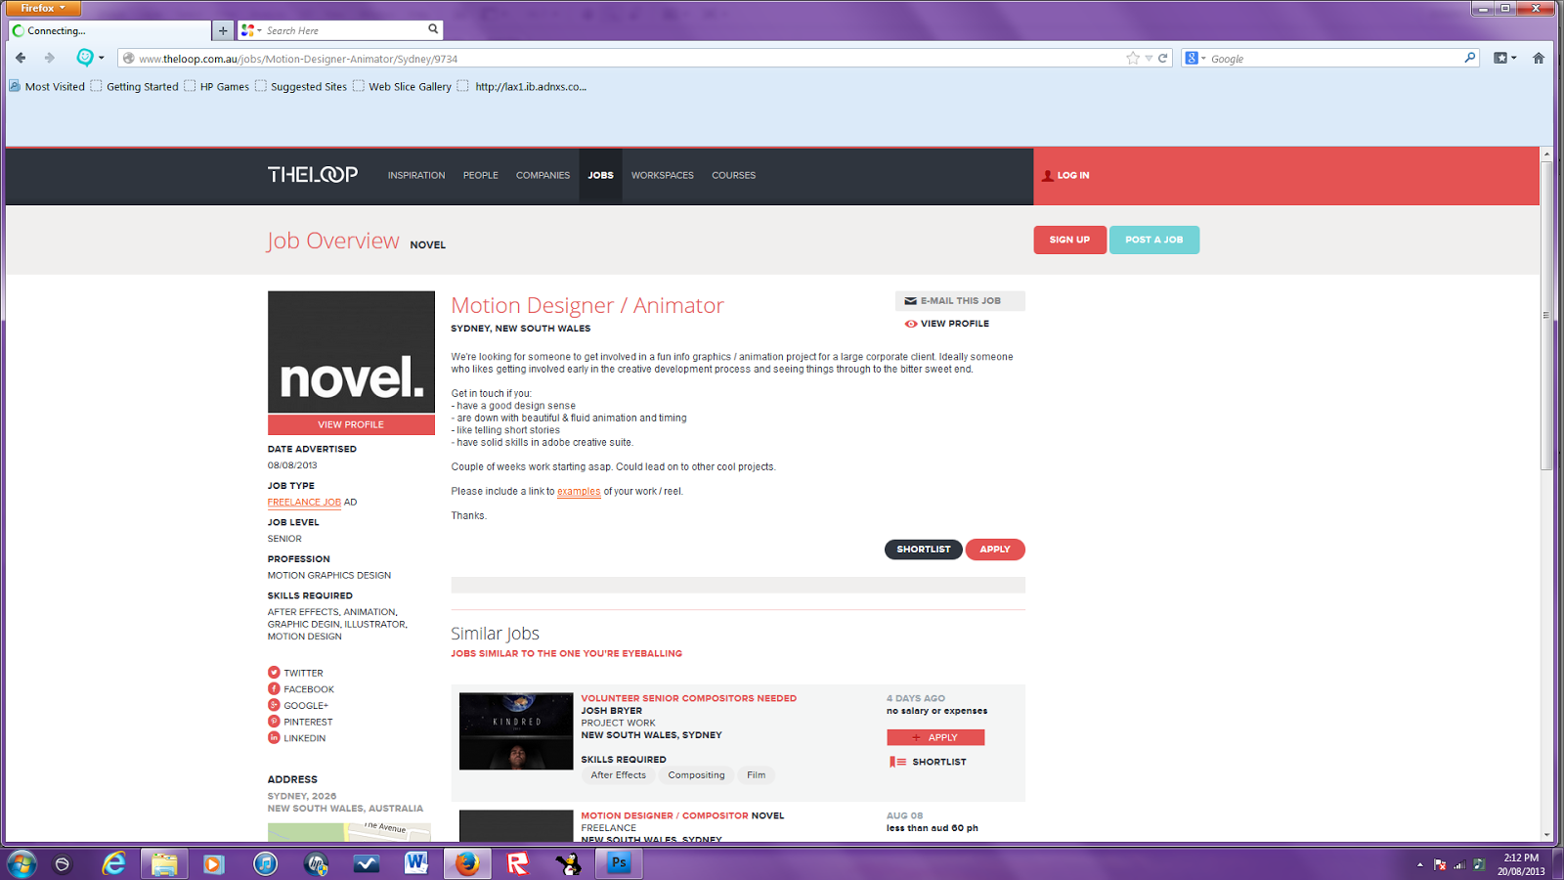Click the examples link in description

coord(579,492)
